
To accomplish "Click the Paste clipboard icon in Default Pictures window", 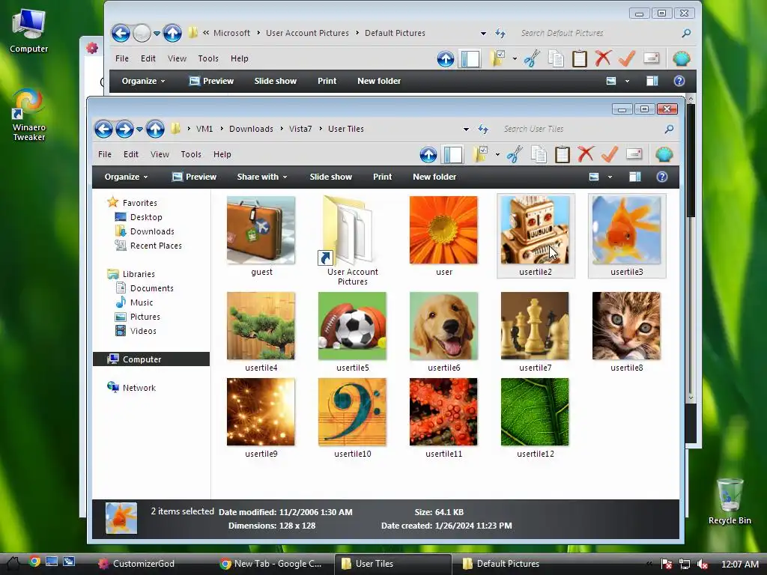I will click(580, 58).
